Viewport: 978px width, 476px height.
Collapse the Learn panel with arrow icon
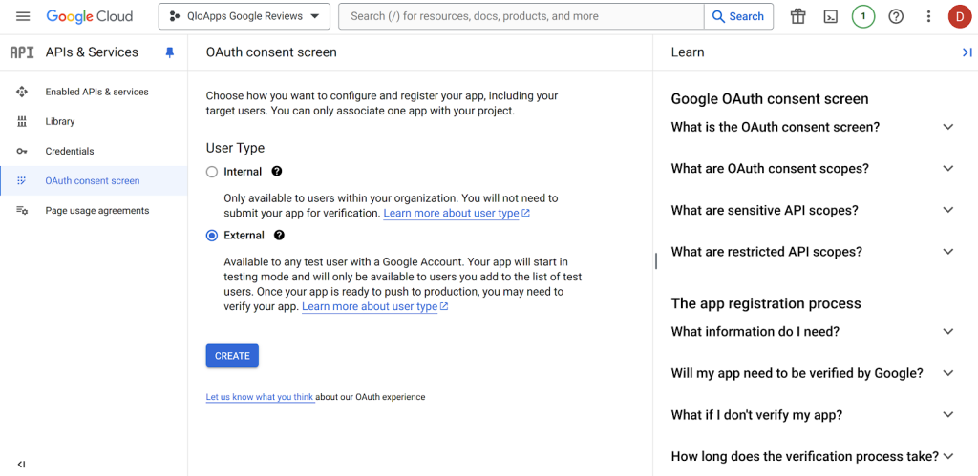click(x=967, y=52)
